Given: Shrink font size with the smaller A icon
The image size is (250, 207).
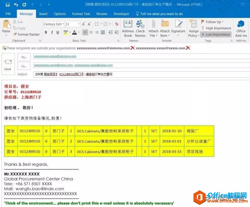Looking at the screenshot, I should pos(89,24).
